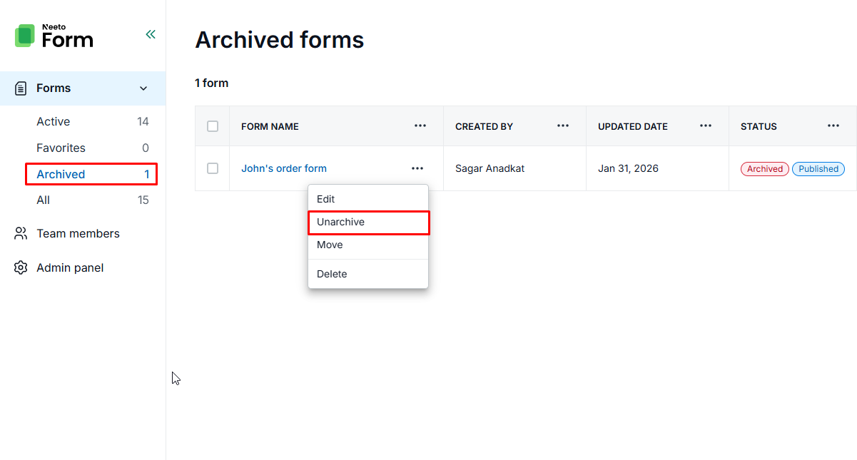This screenshot has height=460, width=857.
Task: Toggle the select-all checkbox in table header
Action: point(213,126)
